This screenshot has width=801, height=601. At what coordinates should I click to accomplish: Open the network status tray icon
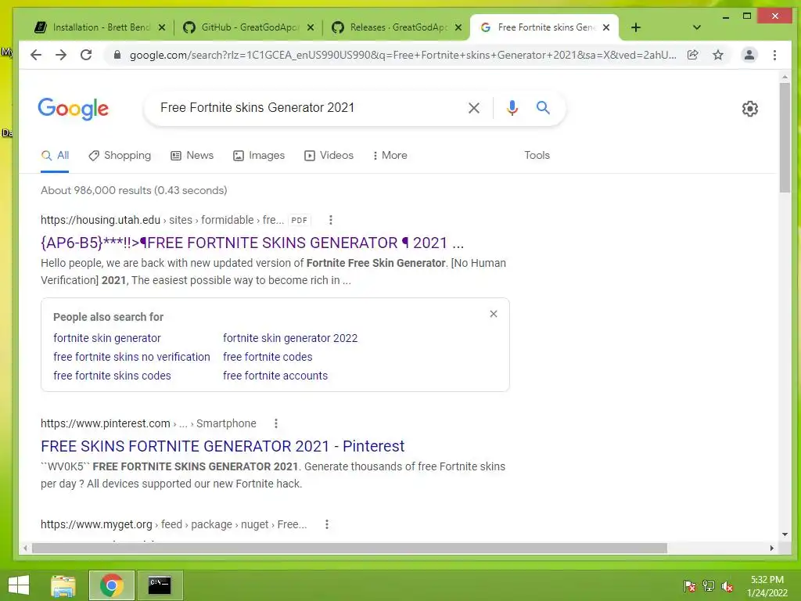tap(709, 585)
